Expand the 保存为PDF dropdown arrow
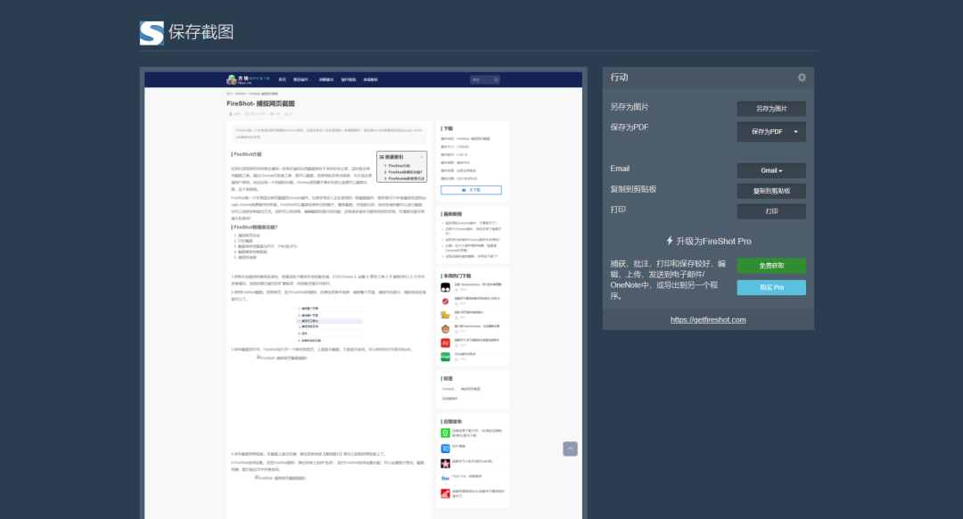 [796, 131]
